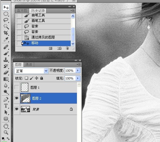Toggle lock transparent pixels
This screenshot has width=160, height=142.
[27, 78]
